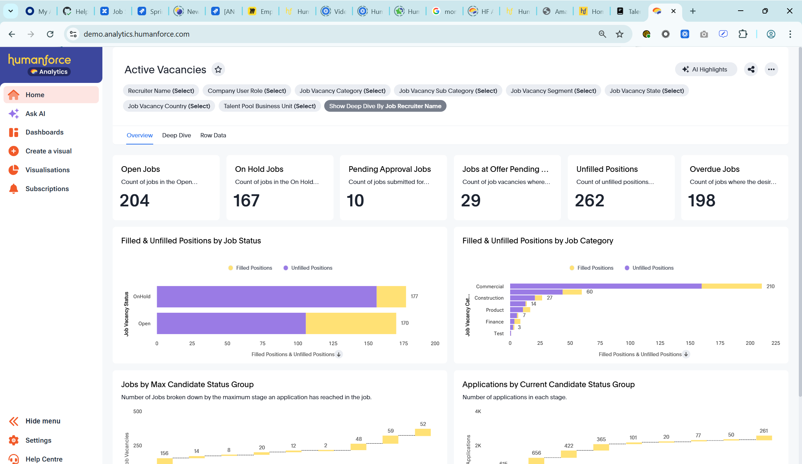The height and width of the screenshot is (464, 802).
Task: Switch to the Deep Dive tab
Action: pos(176,135)
